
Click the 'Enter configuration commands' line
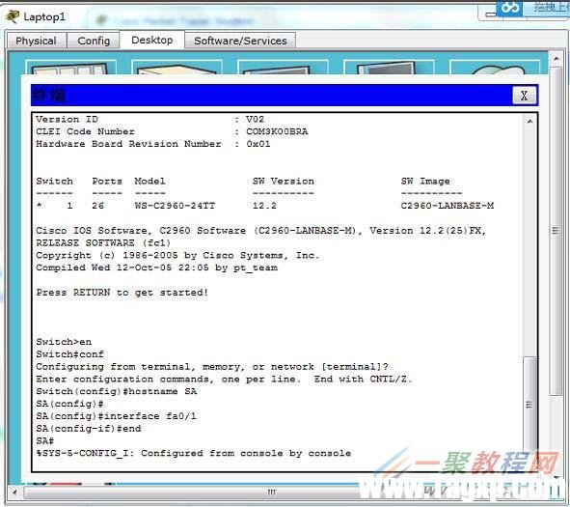[225, 379]
